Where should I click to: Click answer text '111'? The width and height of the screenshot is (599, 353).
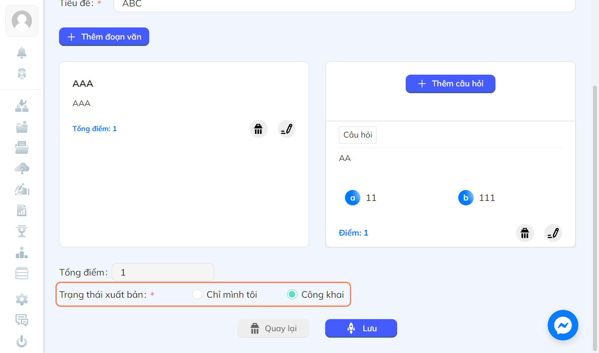point(487,198)
